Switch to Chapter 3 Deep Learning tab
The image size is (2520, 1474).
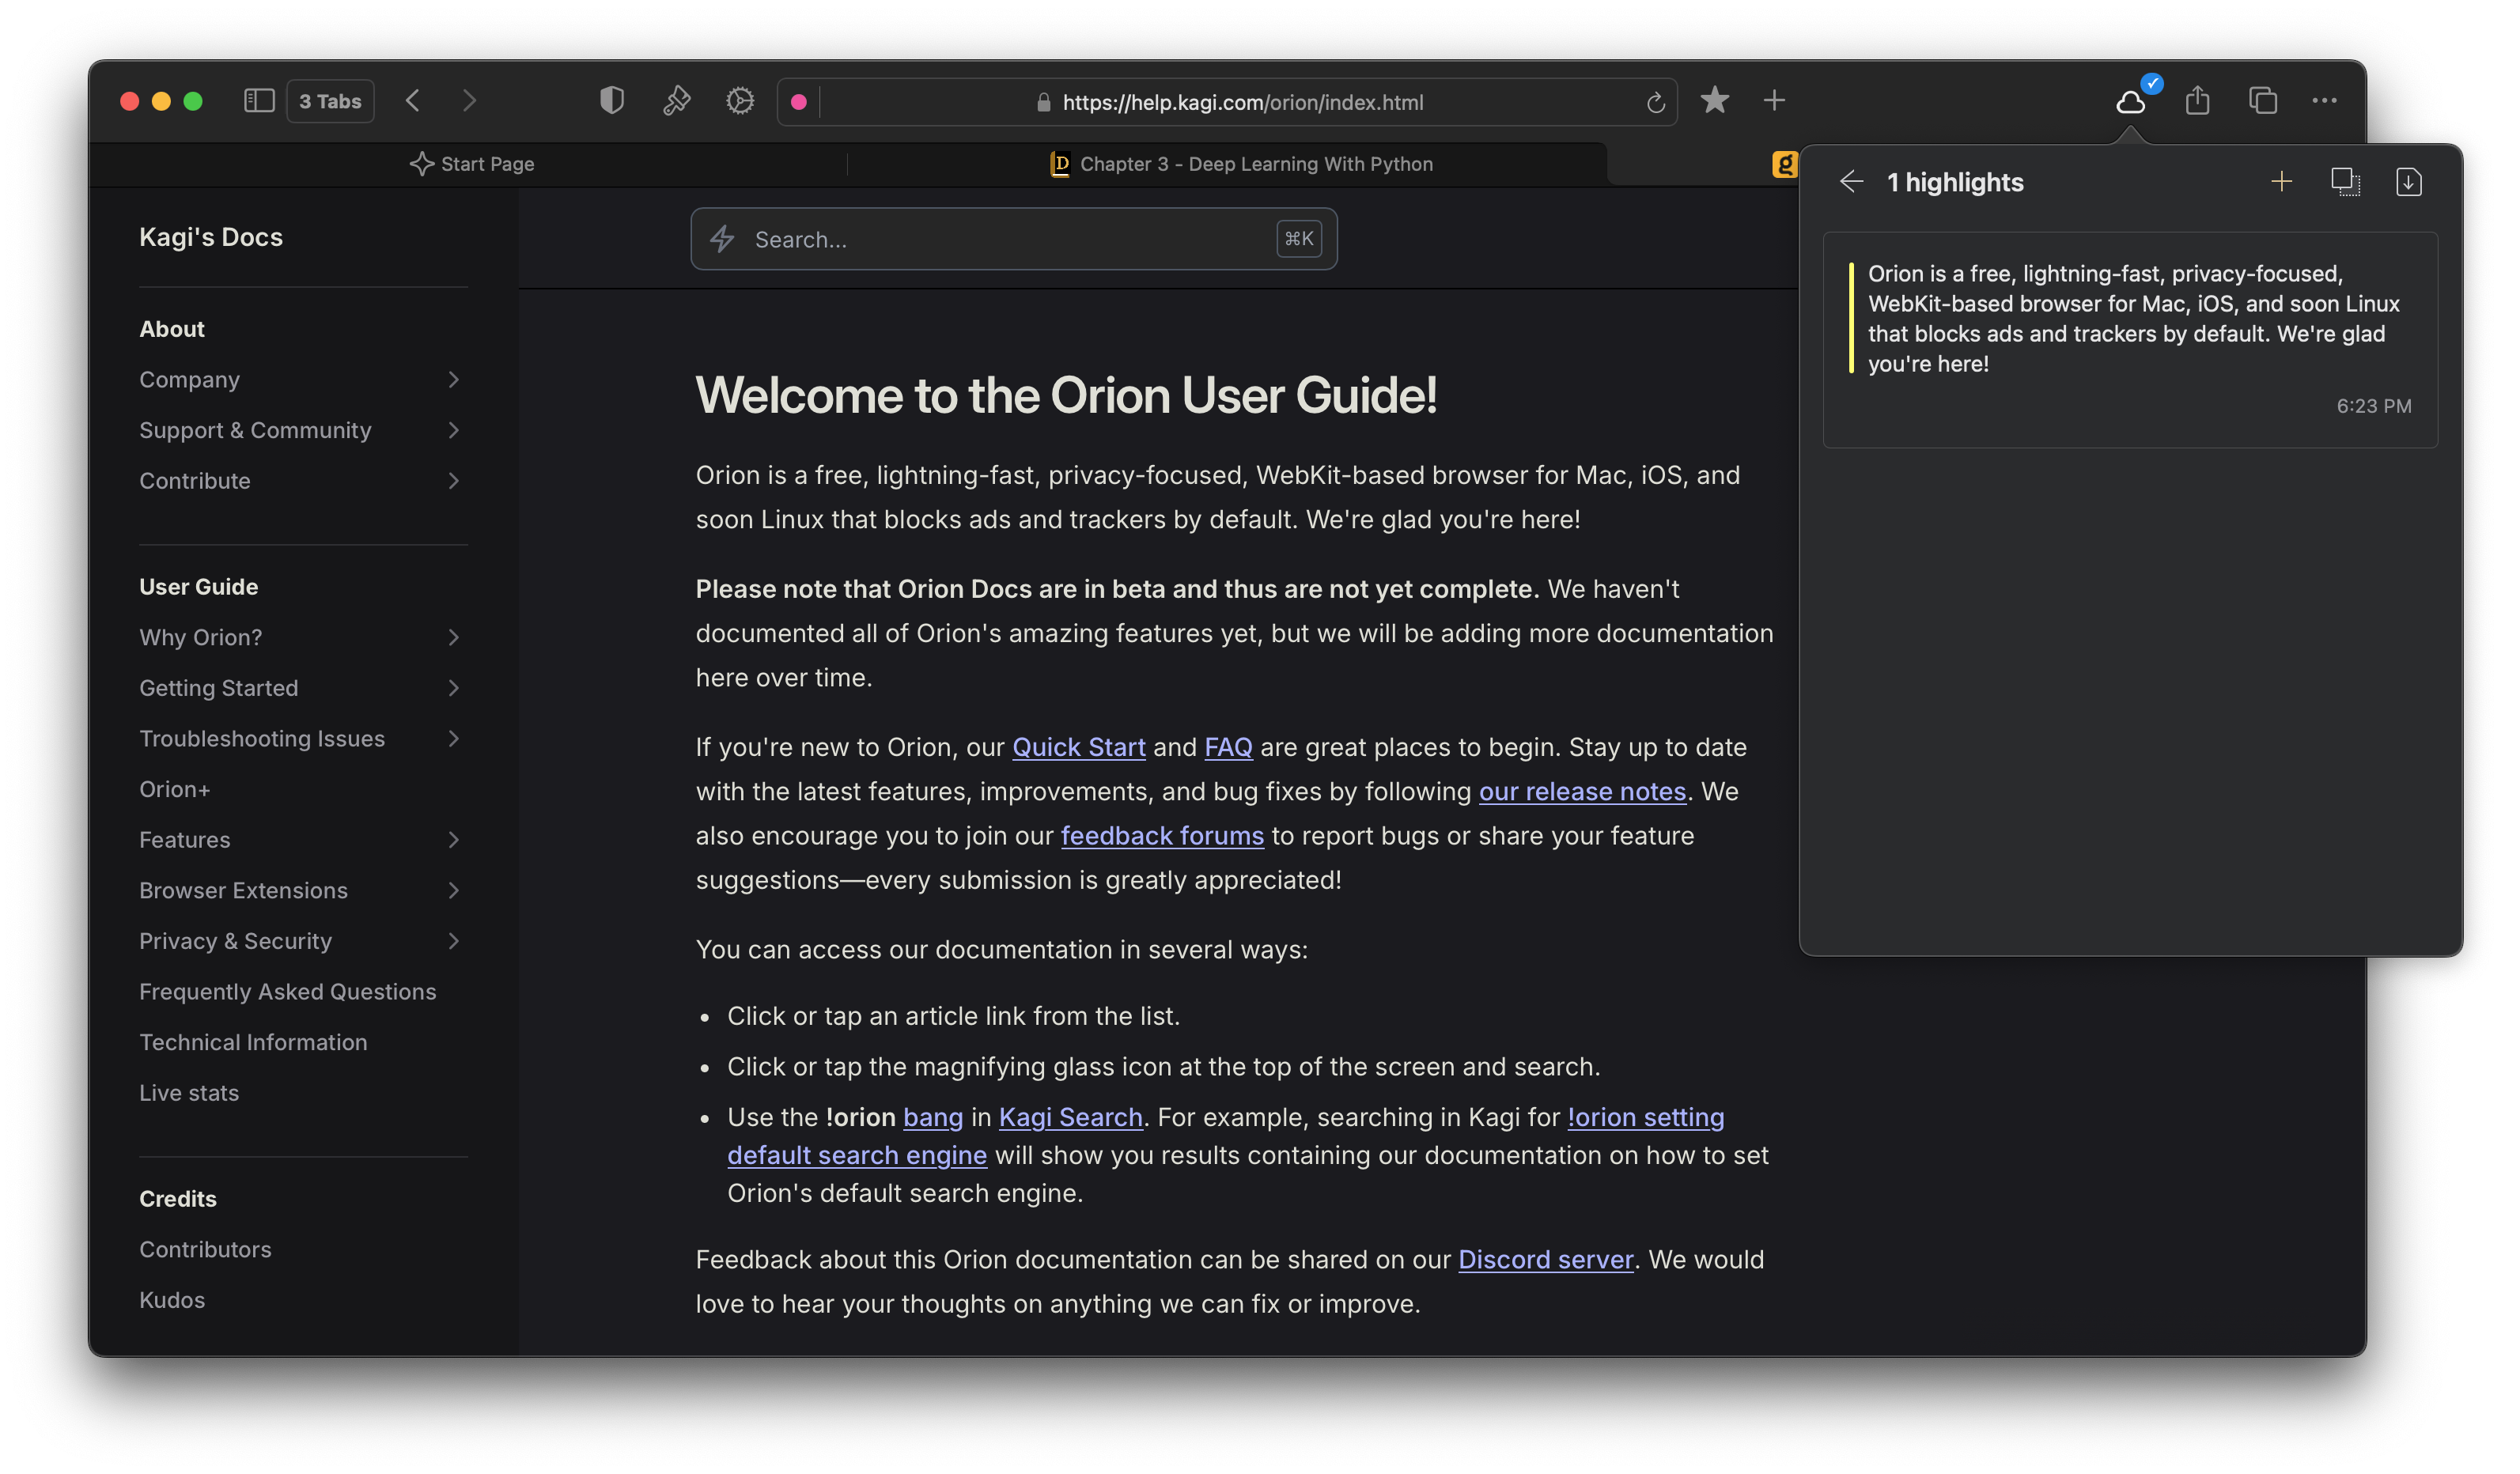[1242, 164]
